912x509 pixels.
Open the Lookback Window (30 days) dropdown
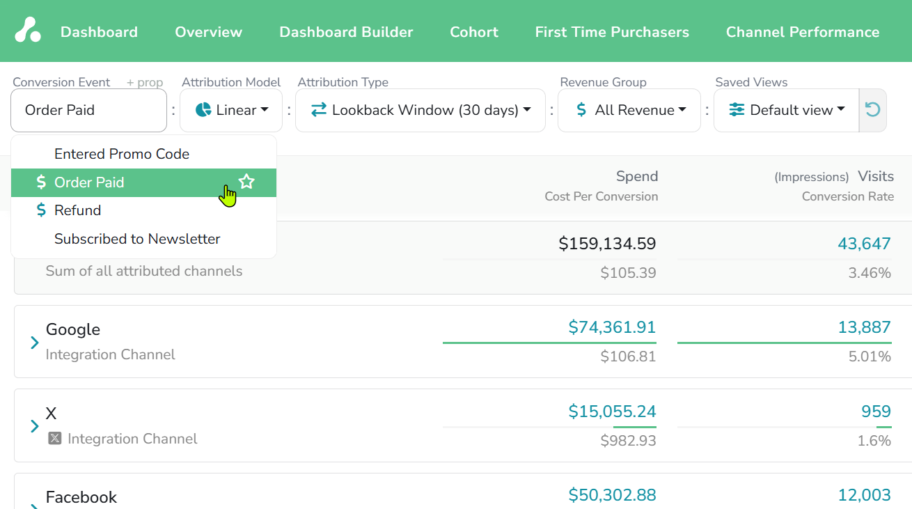420,110
